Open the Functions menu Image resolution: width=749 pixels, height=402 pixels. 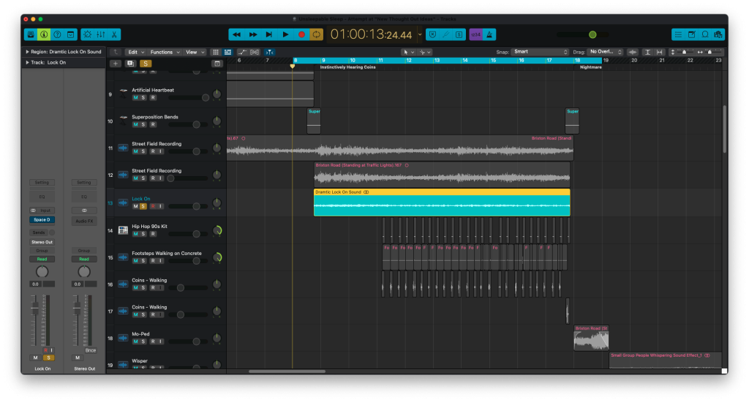(x=165, y=52)
